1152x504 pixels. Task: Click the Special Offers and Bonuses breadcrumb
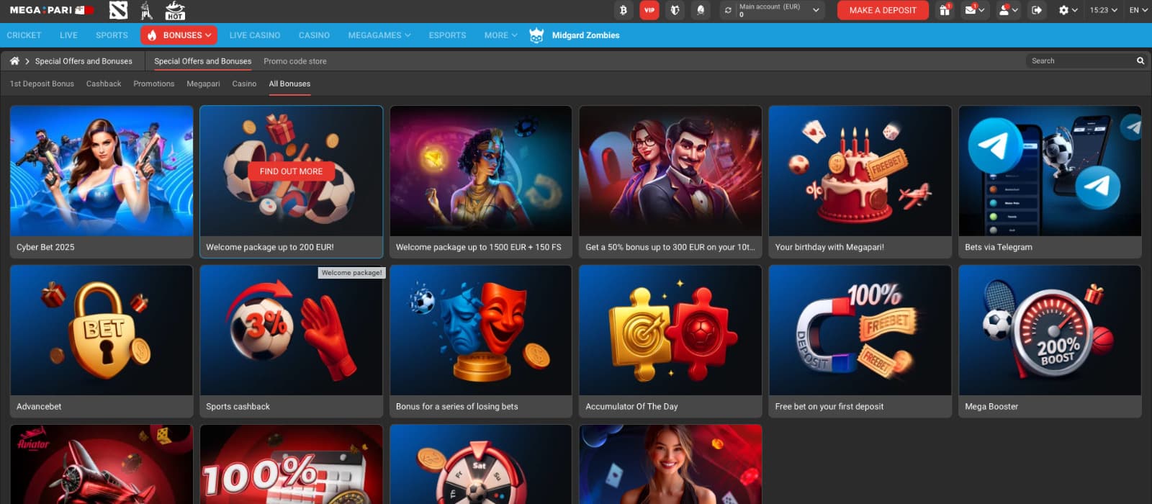[x=84, y=61]
